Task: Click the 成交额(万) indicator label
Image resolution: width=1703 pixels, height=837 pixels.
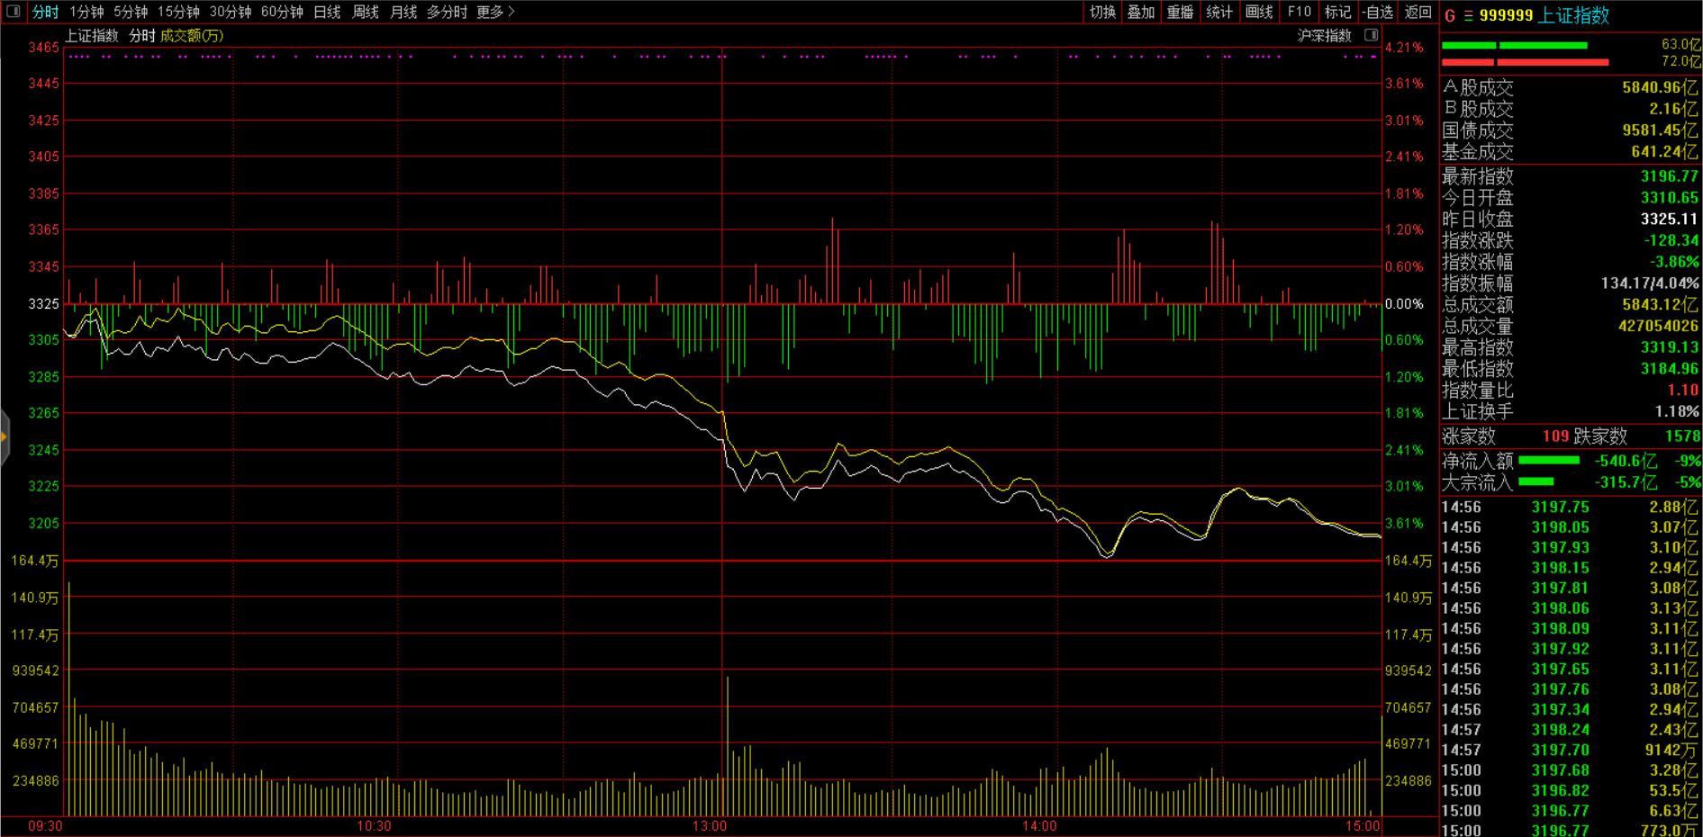Action: 192,35
